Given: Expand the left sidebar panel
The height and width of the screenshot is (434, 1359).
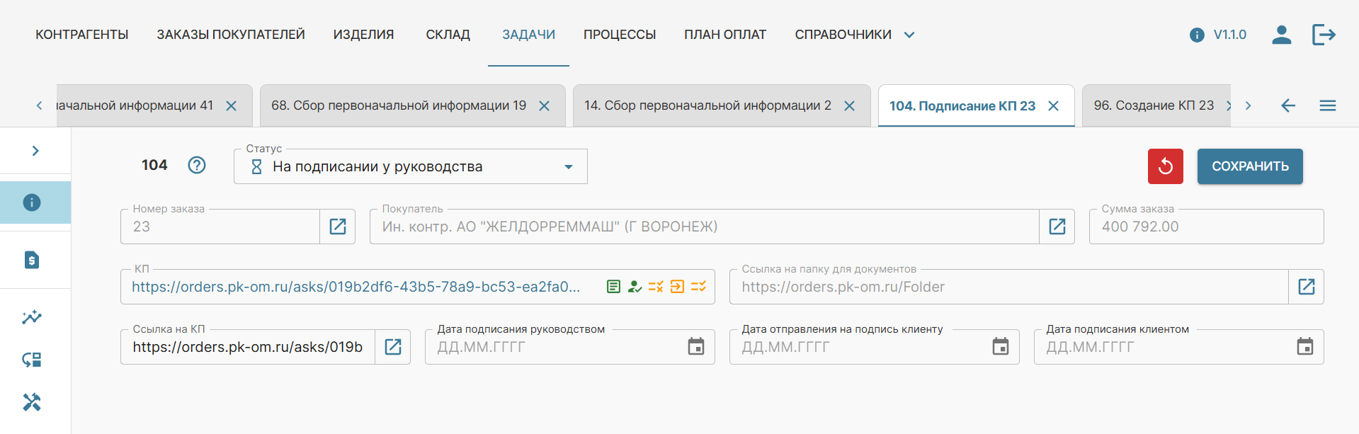Looking at the screenshot, I should [35, 151].
